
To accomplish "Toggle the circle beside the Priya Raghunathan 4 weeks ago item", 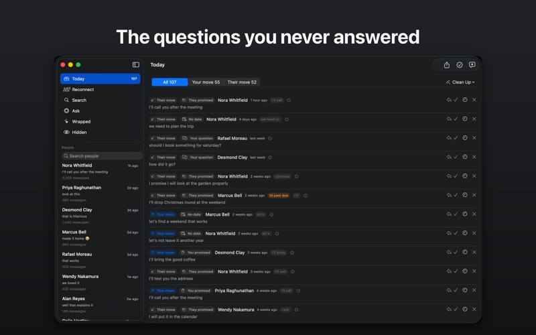I will coord(298,291).
